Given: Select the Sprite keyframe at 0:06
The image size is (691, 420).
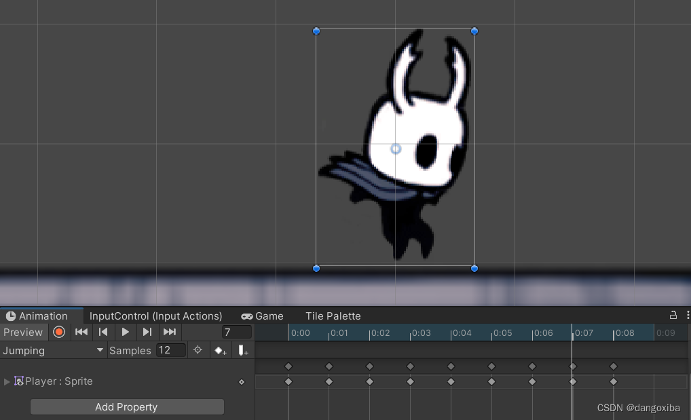Looking at the screenshot, I should (532, 381).
